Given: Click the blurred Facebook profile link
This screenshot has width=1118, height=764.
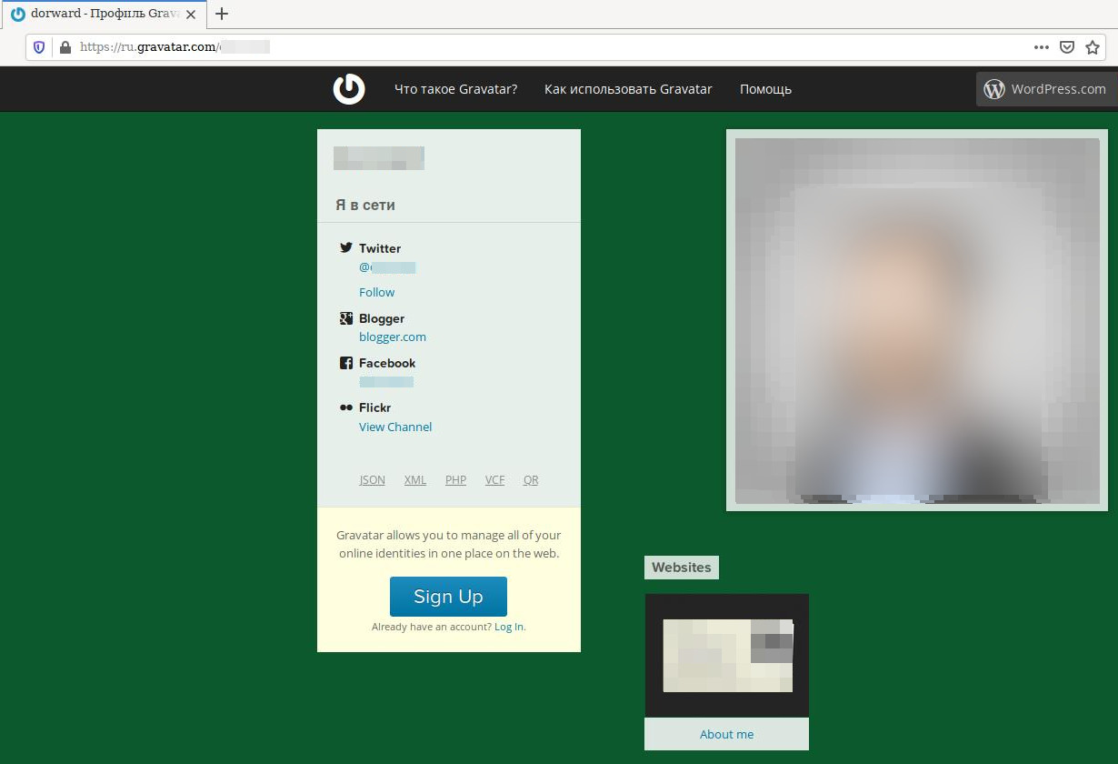Looking at the screenshot, I should pos(386,382).
